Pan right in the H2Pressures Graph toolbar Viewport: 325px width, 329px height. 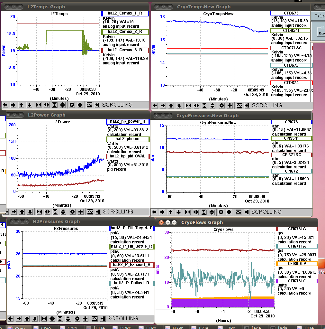click(19, 319)
